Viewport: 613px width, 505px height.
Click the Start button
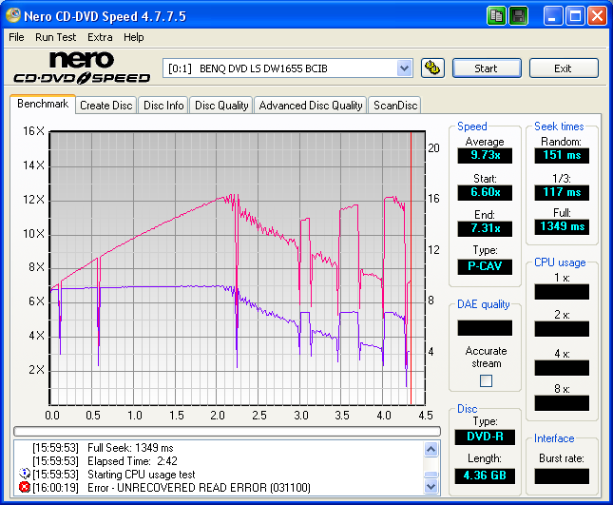tap(487, 68)
